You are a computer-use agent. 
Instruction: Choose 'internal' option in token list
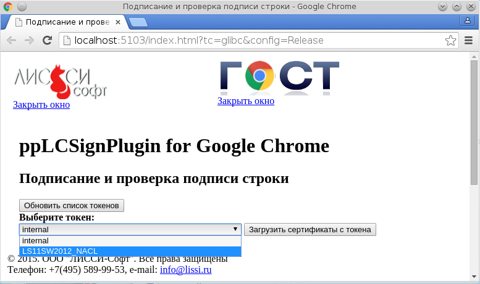[x=130, y=241]
